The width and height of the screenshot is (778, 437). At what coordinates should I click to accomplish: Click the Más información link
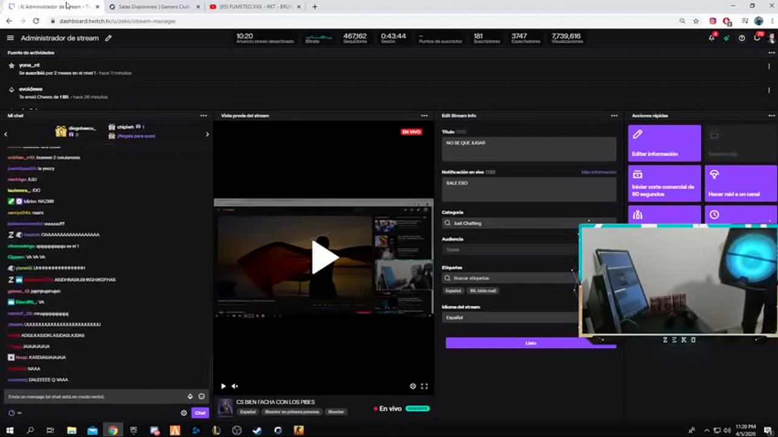598,172
